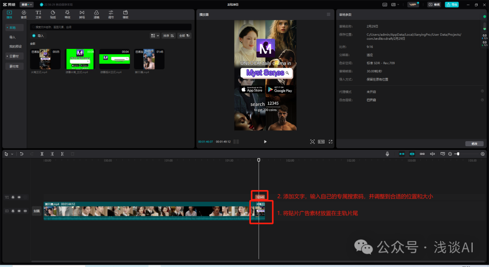Switch to the 素材库 sidebar tab

(14, 67)
